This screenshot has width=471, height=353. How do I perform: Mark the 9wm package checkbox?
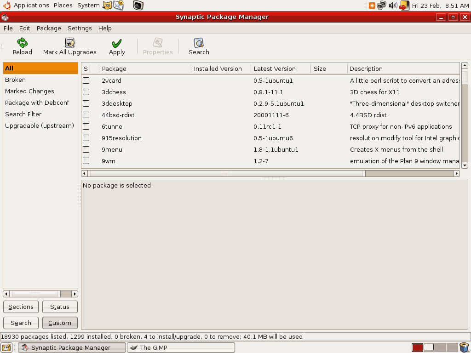(x=86, y=161)
